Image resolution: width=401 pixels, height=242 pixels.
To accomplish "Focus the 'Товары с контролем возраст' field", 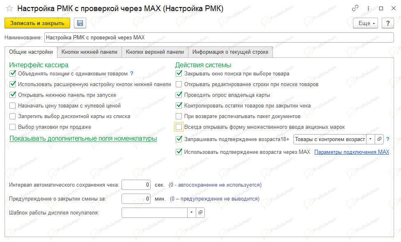I will tap(330, 139).
